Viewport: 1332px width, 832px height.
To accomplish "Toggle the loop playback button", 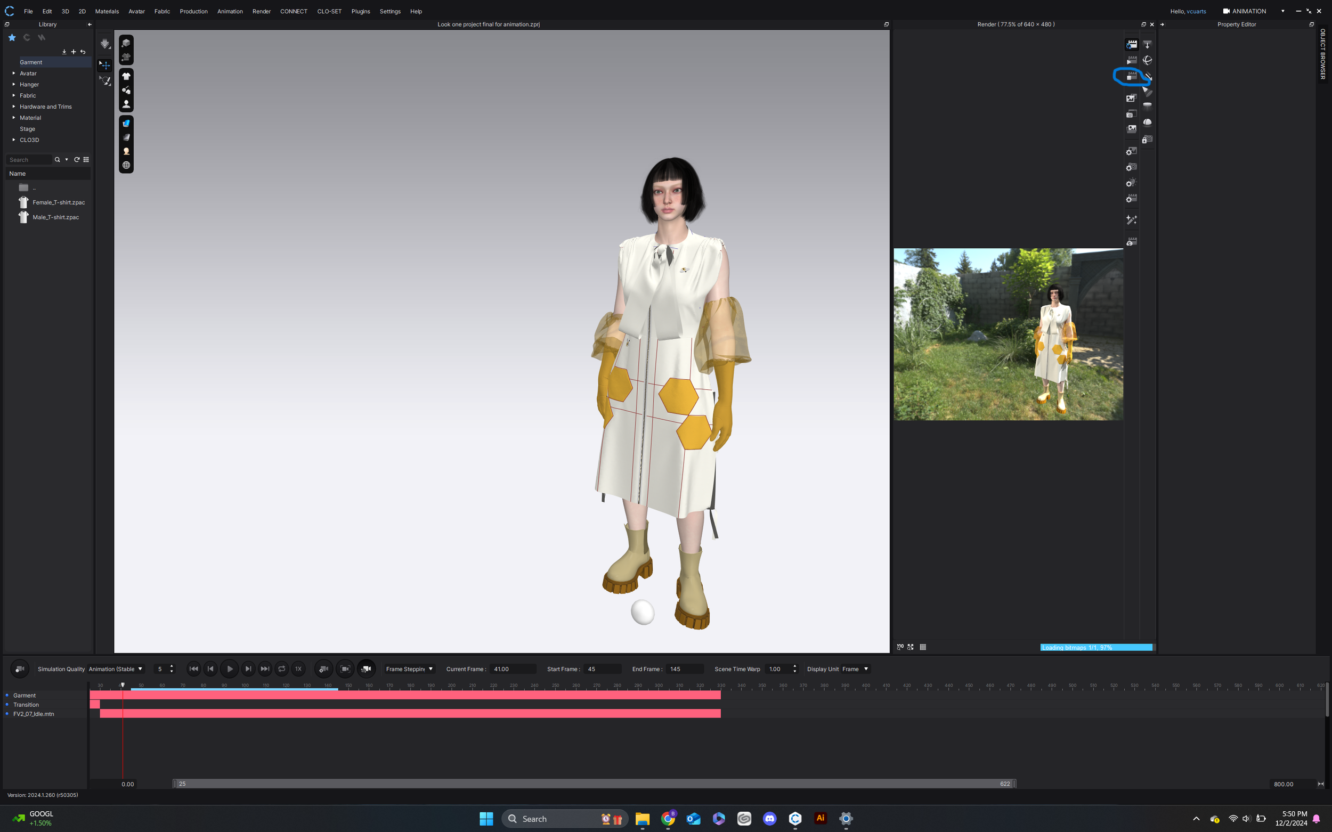I will pos(282,669).
